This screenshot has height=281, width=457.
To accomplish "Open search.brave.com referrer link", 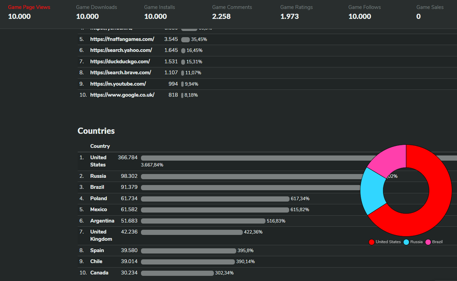I will (121, 72).
